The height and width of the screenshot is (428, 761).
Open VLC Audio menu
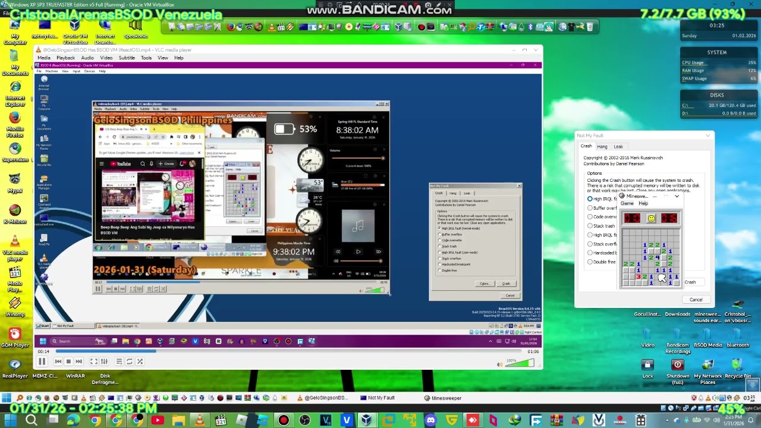tap(87, 58)
